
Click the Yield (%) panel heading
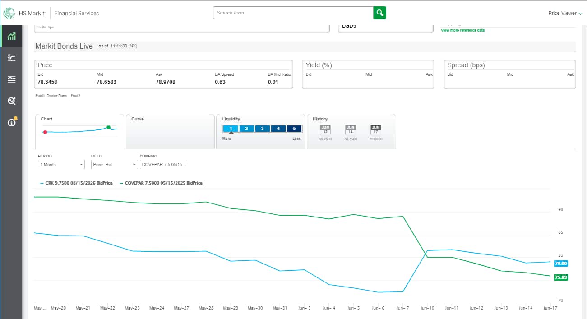pyautogui.click(x=319, y=65)
